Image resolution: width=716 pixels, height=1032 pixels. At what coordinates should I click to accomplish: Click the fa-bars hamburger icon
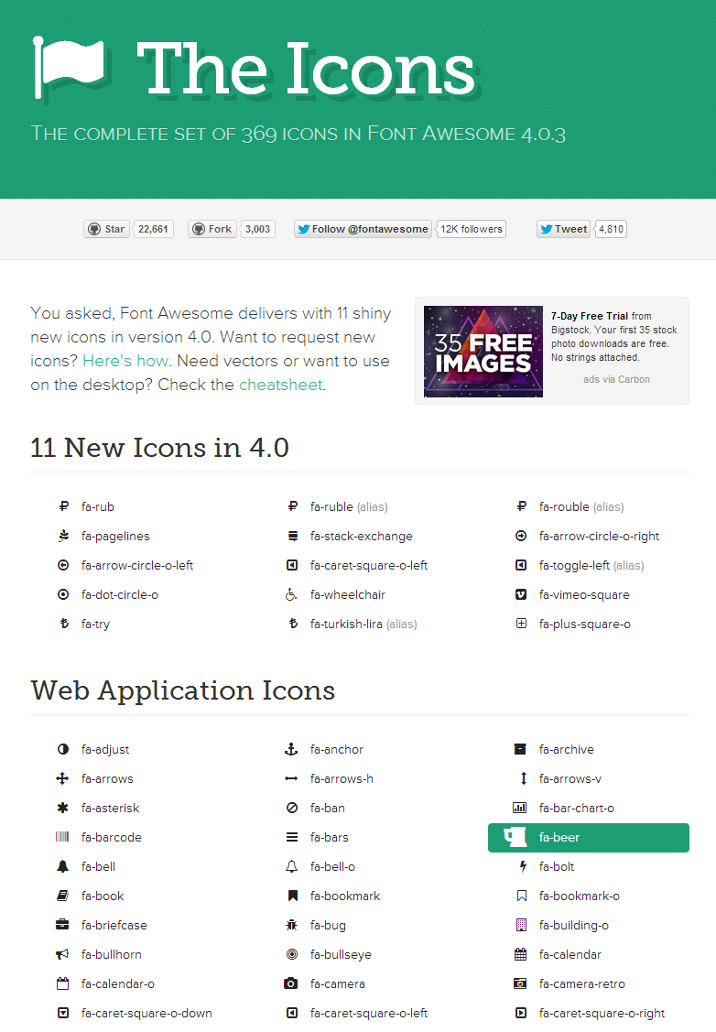[292, 837]
